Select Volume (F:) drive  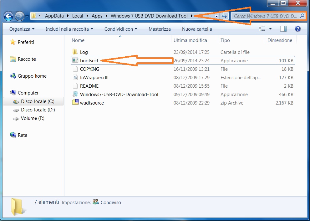click(33, 118)
